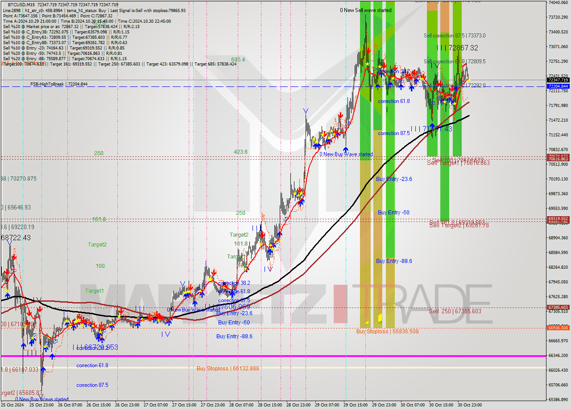Click 65386.890 on the price axis
The width and height of the screenshot is (571, 410).
558,399
